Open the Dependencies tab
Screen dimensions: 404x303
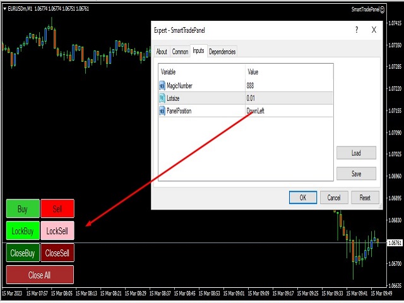point(222,52)
